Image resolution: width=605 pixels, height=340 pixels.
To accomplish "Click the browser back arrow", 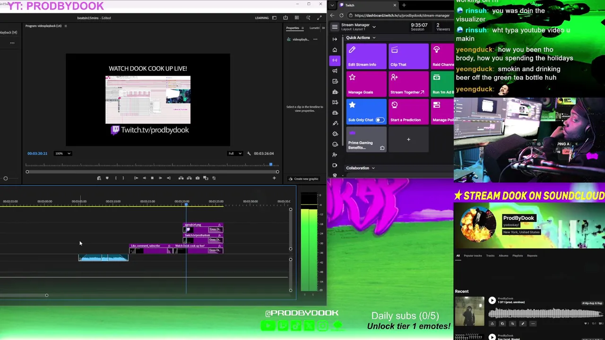I will pyautogui.click(x=333, y=15).
